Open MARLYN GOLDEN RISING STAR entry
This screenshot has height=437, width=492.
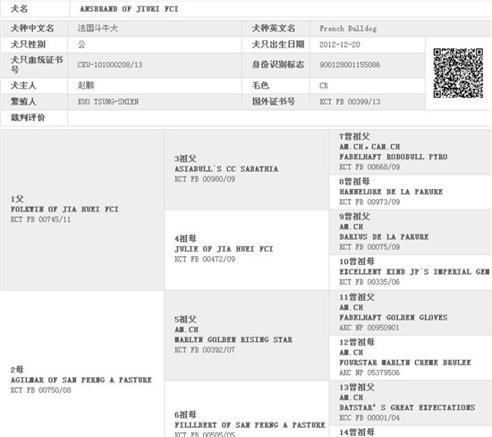pyautogui.click(x=233, y=339)
